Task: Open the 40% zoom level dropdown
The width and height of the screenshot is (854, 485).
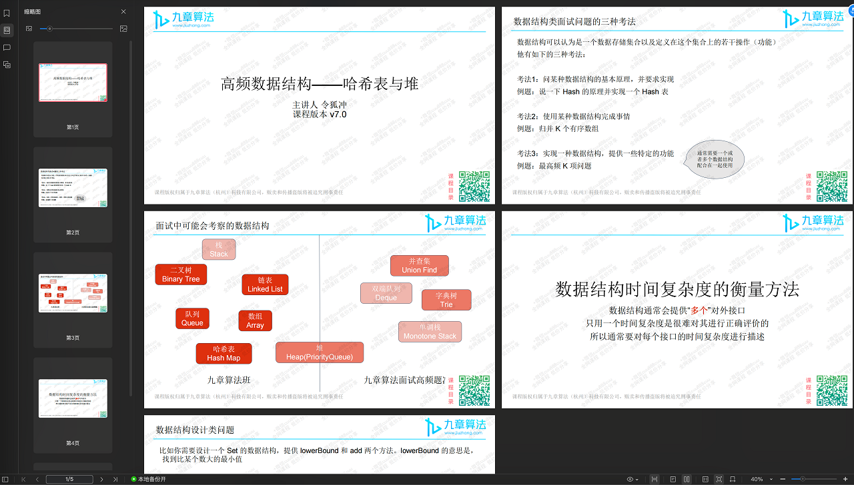Action: tap(759, 479)
